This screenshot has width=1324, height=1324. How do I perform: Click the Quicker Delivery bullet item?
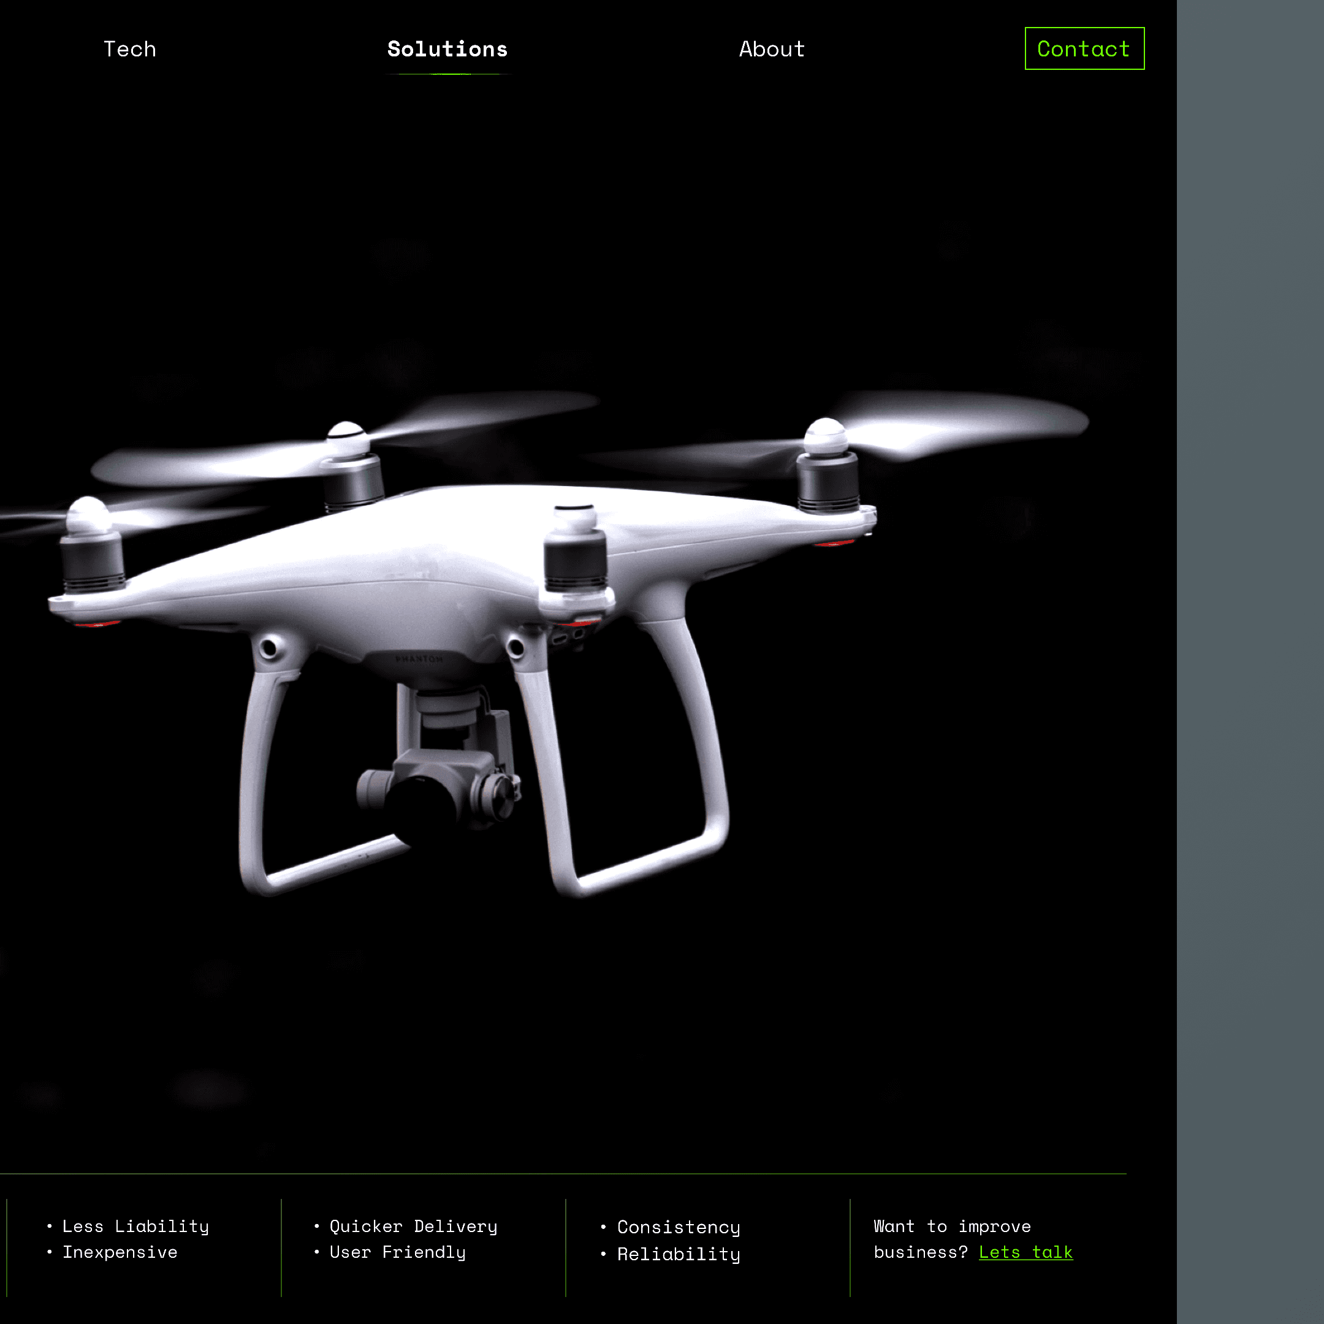pos(413,1226)
